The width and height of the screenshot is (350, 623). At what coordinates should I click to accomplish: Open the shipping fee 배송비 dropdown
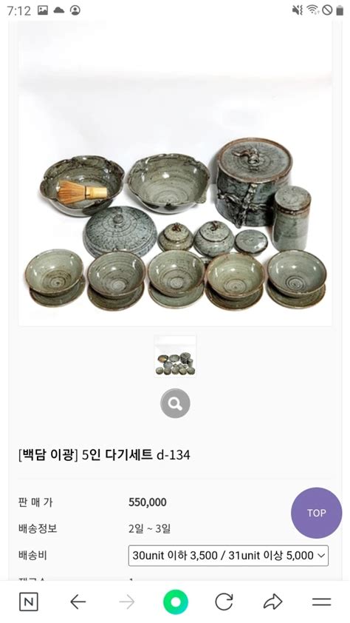[228, 556]
